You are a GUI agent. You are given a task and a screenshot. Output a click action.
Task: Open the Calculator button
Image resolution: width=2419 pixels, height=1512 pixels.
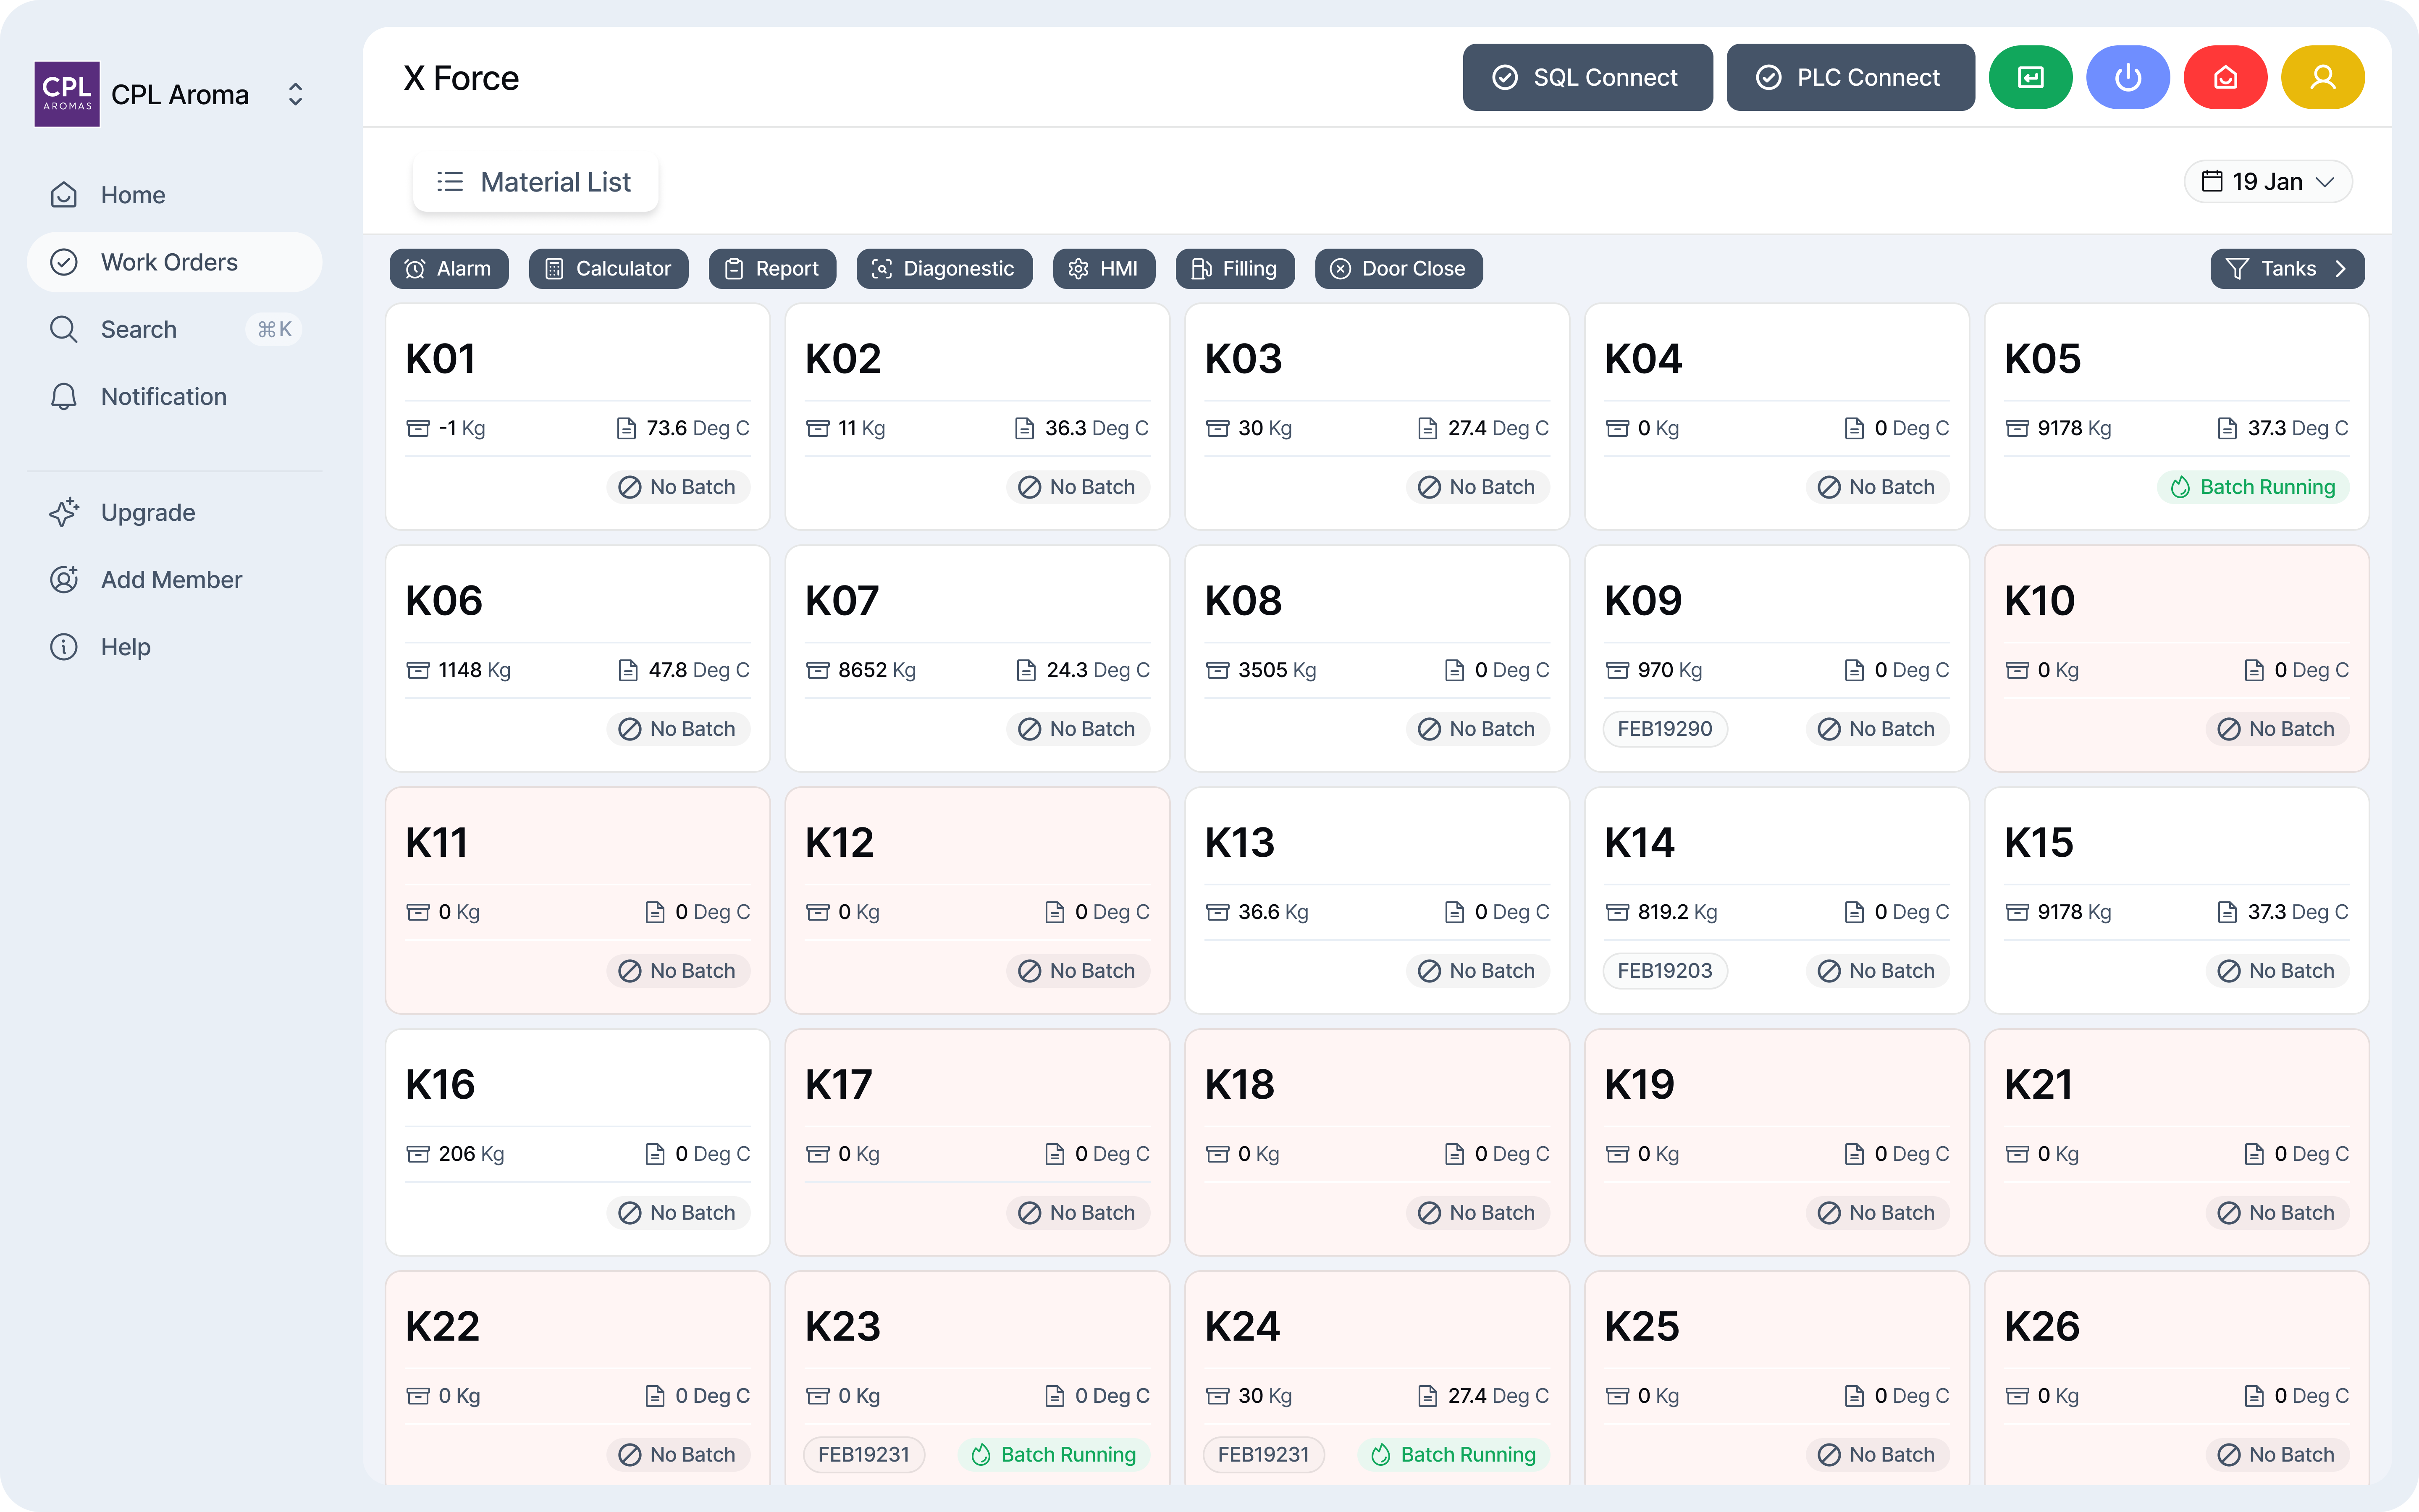tap(609, 269)
